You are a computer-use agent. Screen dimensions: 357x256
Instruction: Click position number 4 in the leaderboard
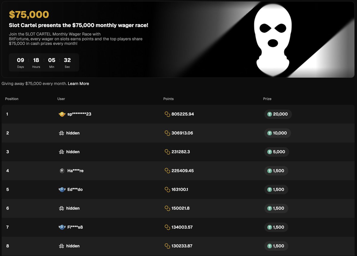coord(7,171)
